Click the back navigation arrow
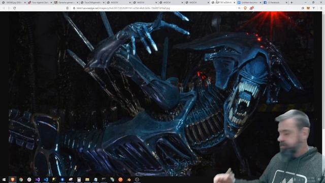The width and height of the screenshot is (325, 183). (4, 8)
